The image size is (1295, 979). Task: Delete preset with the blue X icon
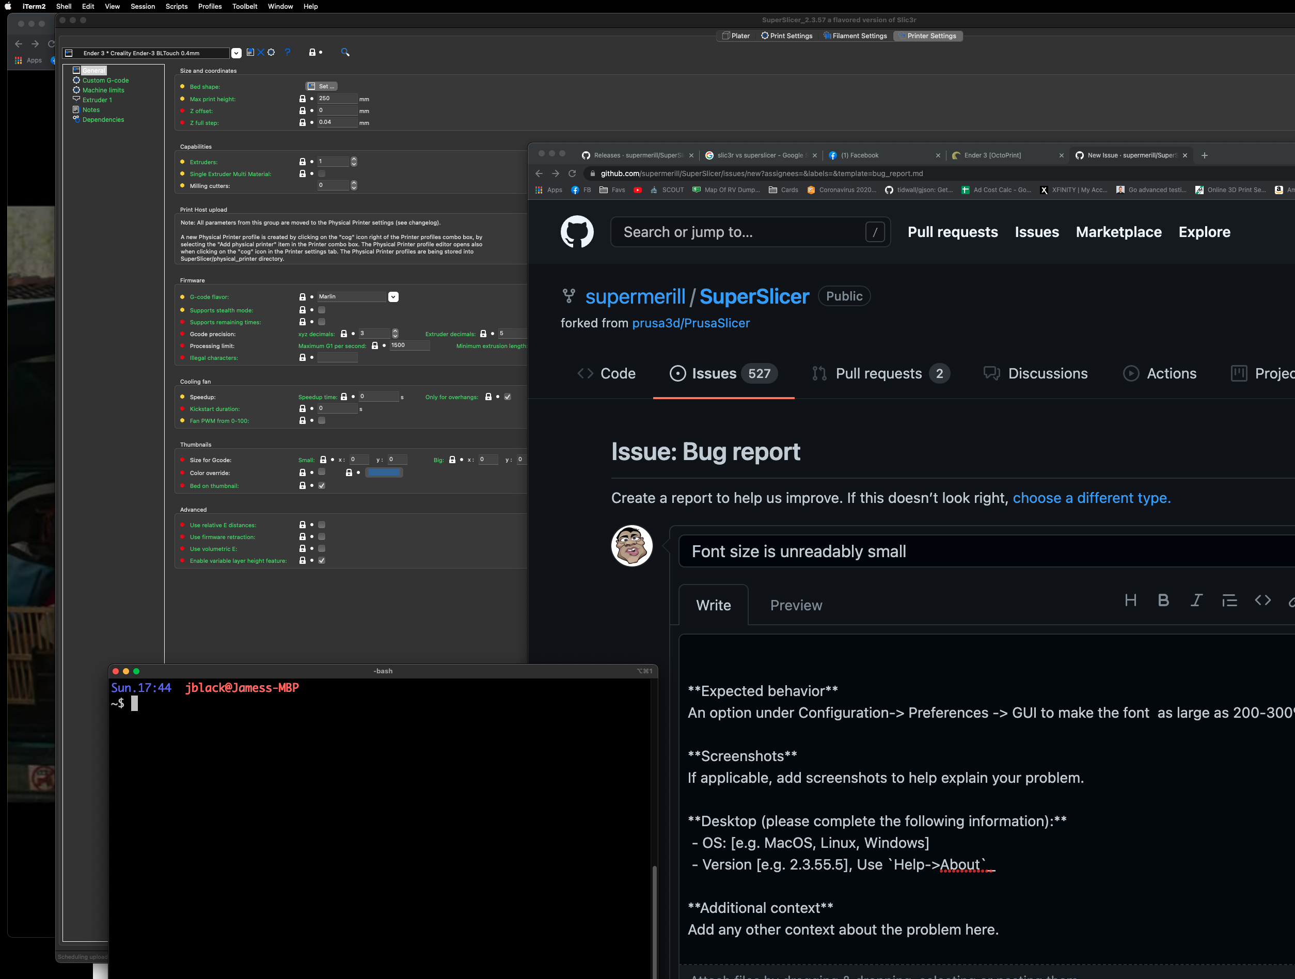(261, 53)
